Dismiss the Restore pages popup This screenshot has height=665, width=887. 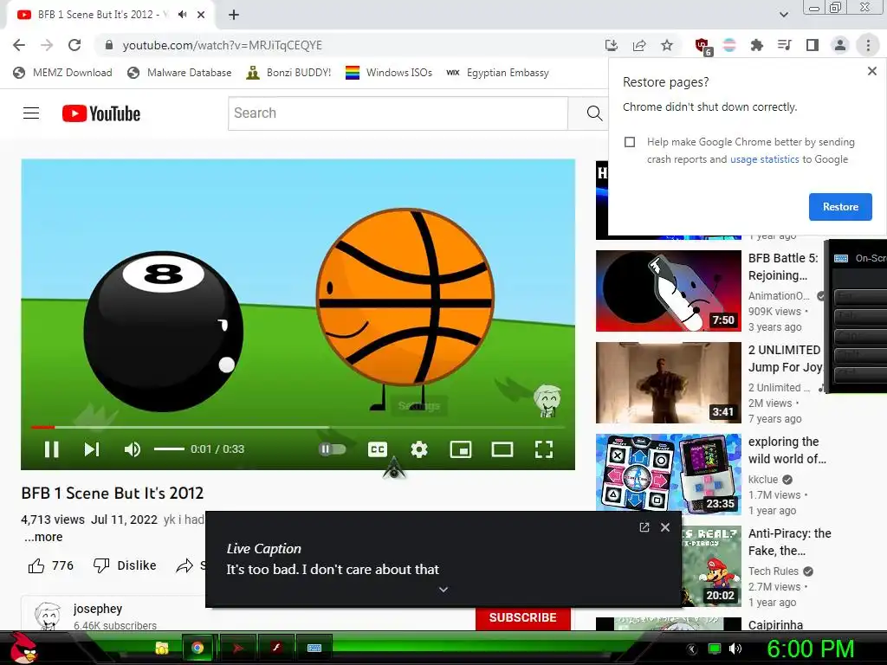(871, 71)
